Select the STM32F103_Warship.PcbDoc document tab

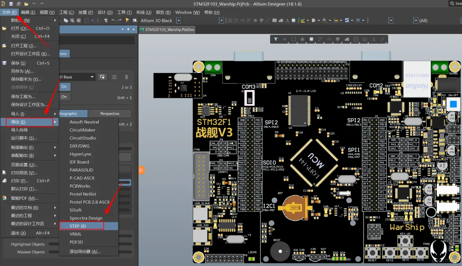(167, 29)
